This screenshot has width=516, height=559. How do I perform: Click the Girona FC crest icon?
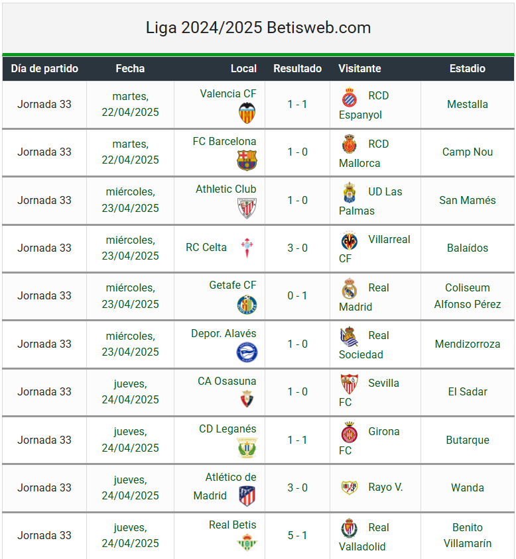[350, 432]
